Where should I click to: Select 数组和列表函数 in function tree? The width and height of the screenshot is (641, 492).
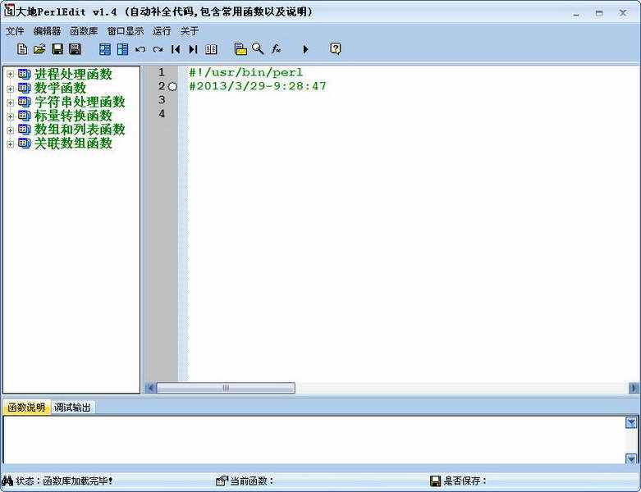pos(80,130)
